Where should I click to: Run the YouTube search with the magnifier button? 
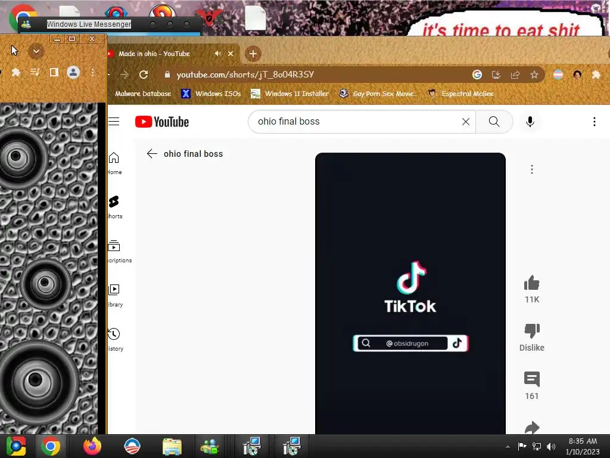coord(494,122)
